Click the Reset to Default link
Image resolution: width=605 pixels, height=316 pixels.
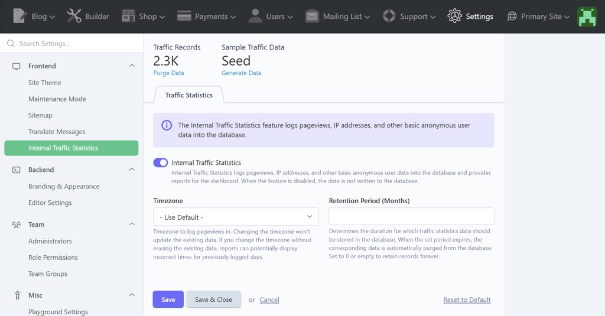467,300
